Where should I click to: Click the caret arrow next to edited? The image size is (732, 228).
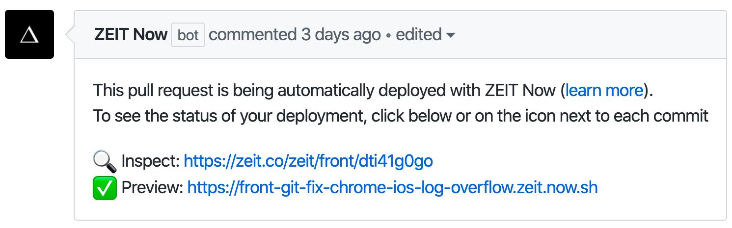tap(450, 35)
